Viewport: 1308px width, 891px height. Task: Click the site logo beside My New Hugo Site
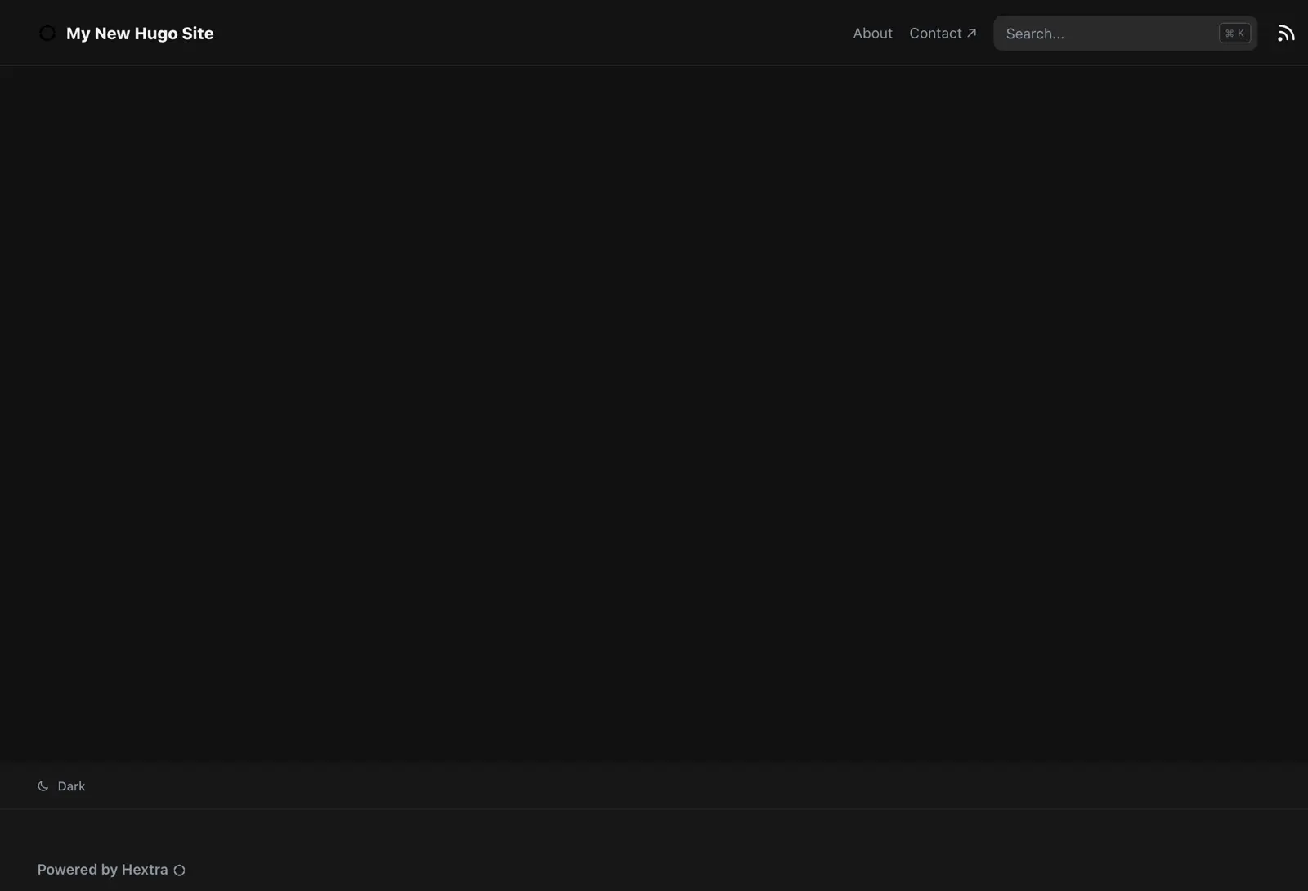(47, 33)
